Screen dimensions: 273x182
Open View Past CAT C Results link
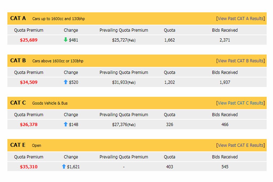point(240,103)
